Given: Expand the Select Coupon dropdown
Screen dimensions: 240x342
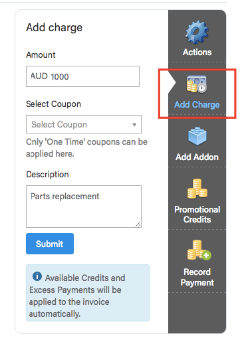Looking at the screenshot, I should coord(84,124).
